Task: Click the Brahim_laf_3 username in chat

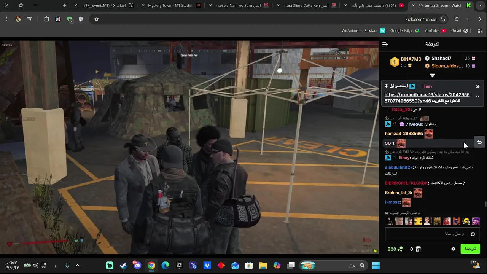Action: click(398, 193)
